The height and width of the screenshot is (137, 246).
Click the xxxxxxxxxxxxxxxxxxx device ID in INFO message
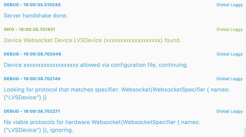point(133,40)
